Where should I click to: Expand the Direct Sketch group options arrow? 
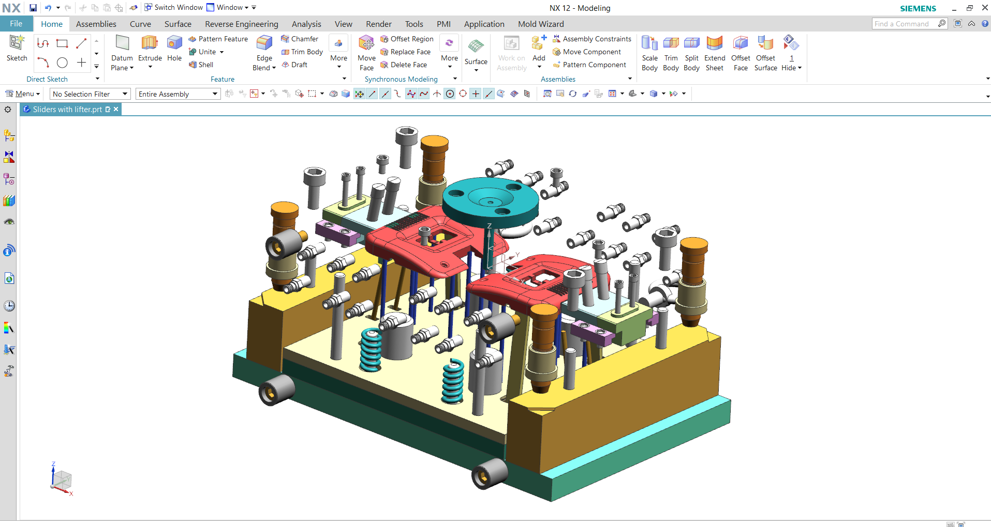[97, 79]
